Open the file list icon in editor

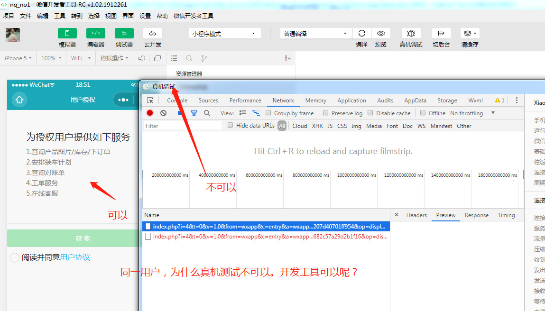tap(174, 58)
